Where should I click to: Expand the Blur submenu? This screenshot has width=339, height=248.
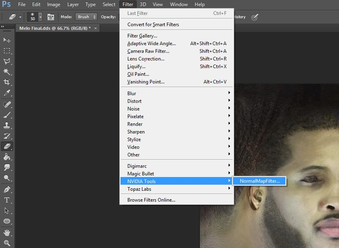(x=177, y=93)
